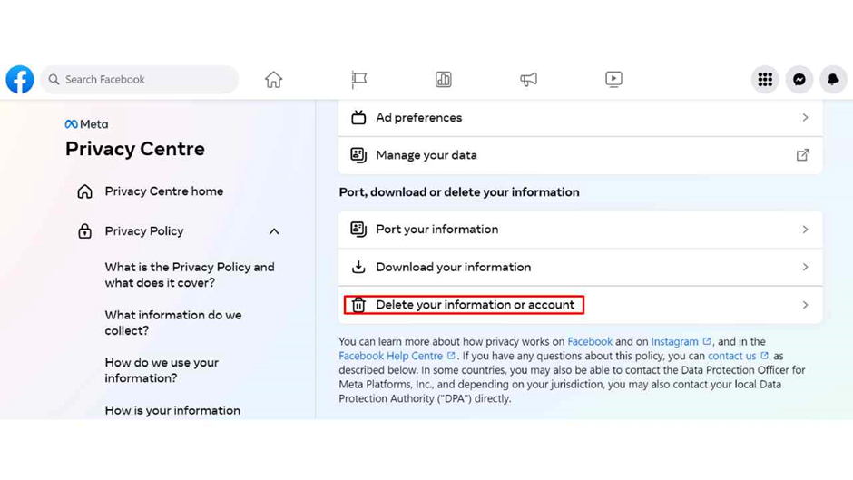This screenshot has height=480, width=853.
Task: Open 'How is your information' topic
Action: coord(172,410)
